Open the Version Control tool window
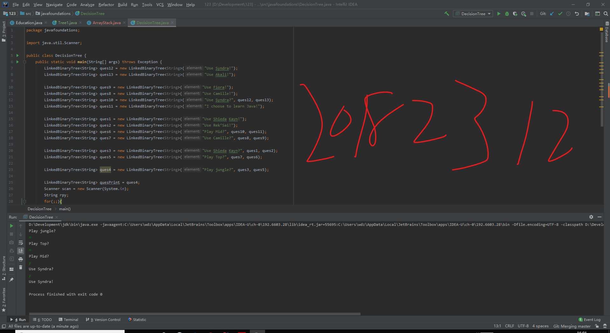 point(103,320)
